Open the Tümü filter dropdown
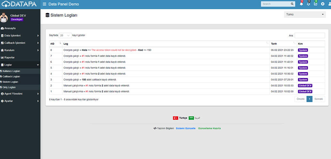331x159 pixels. pos(305,14)
